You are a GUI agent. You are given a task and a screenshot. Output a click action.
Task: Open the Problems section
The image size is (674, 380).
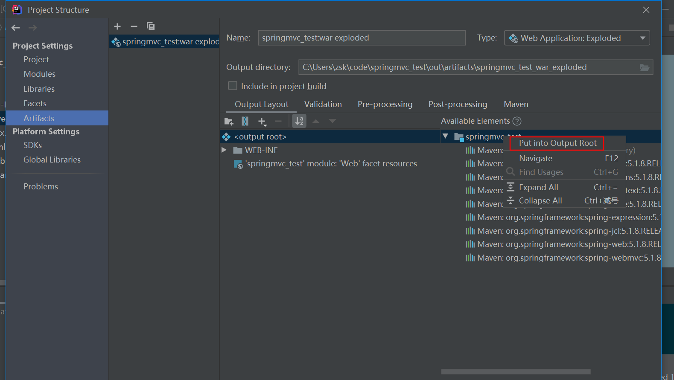click(x=41, y=187)
